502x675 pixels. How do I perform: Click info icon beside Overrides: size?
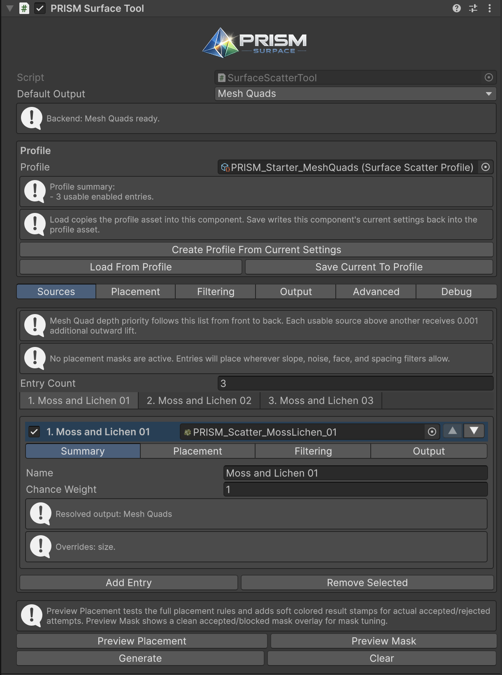(41, 547)
